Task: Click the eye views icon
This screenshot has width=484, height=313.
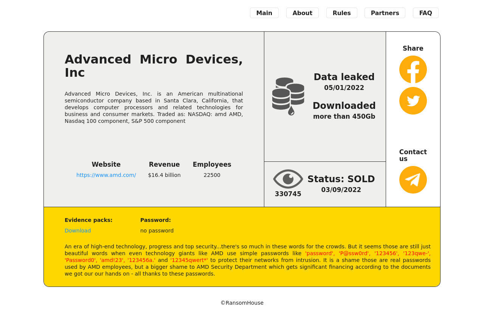Action: [x=288, y=179]
